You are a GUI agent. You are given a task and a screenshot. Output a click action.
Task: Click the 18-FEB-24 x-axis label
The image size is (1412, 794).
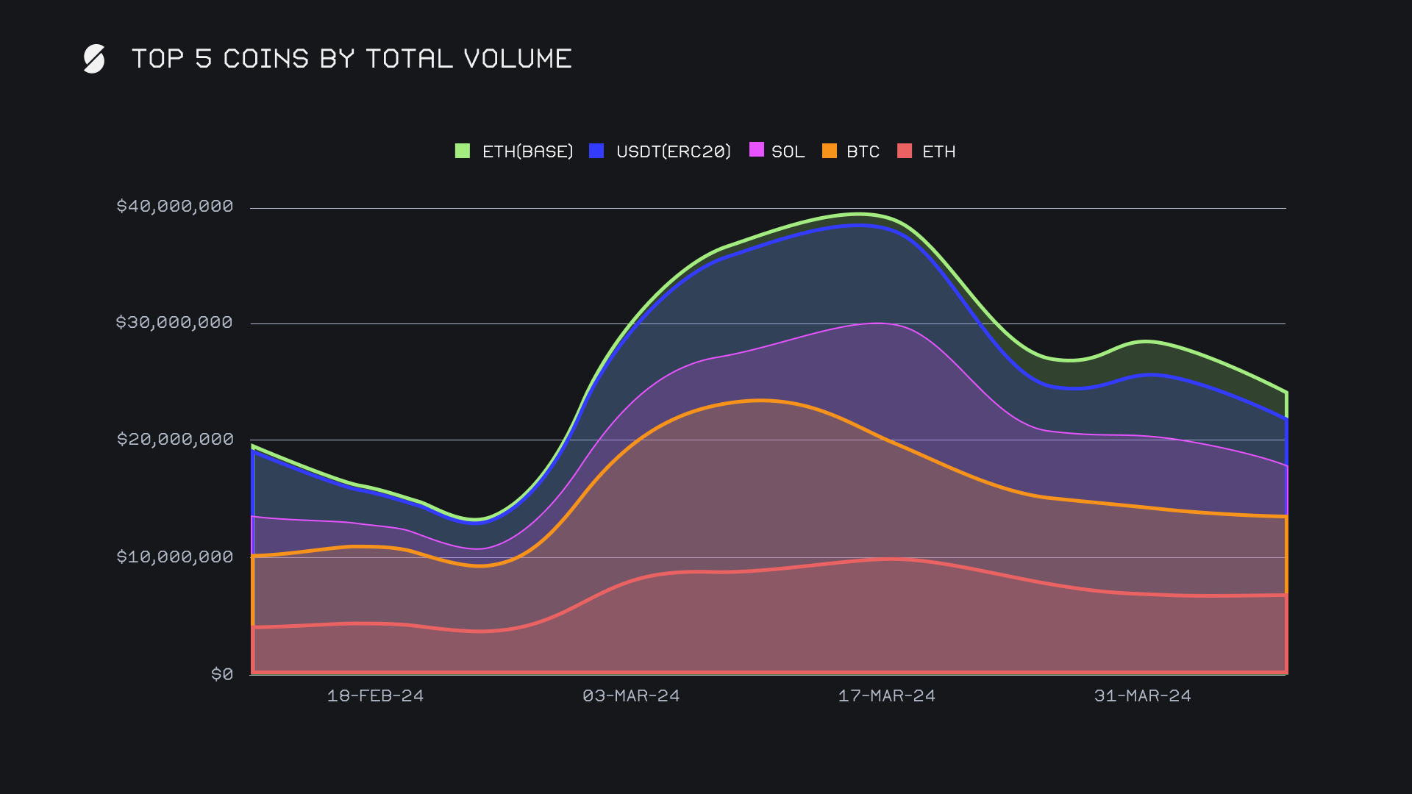pos(375,696)
